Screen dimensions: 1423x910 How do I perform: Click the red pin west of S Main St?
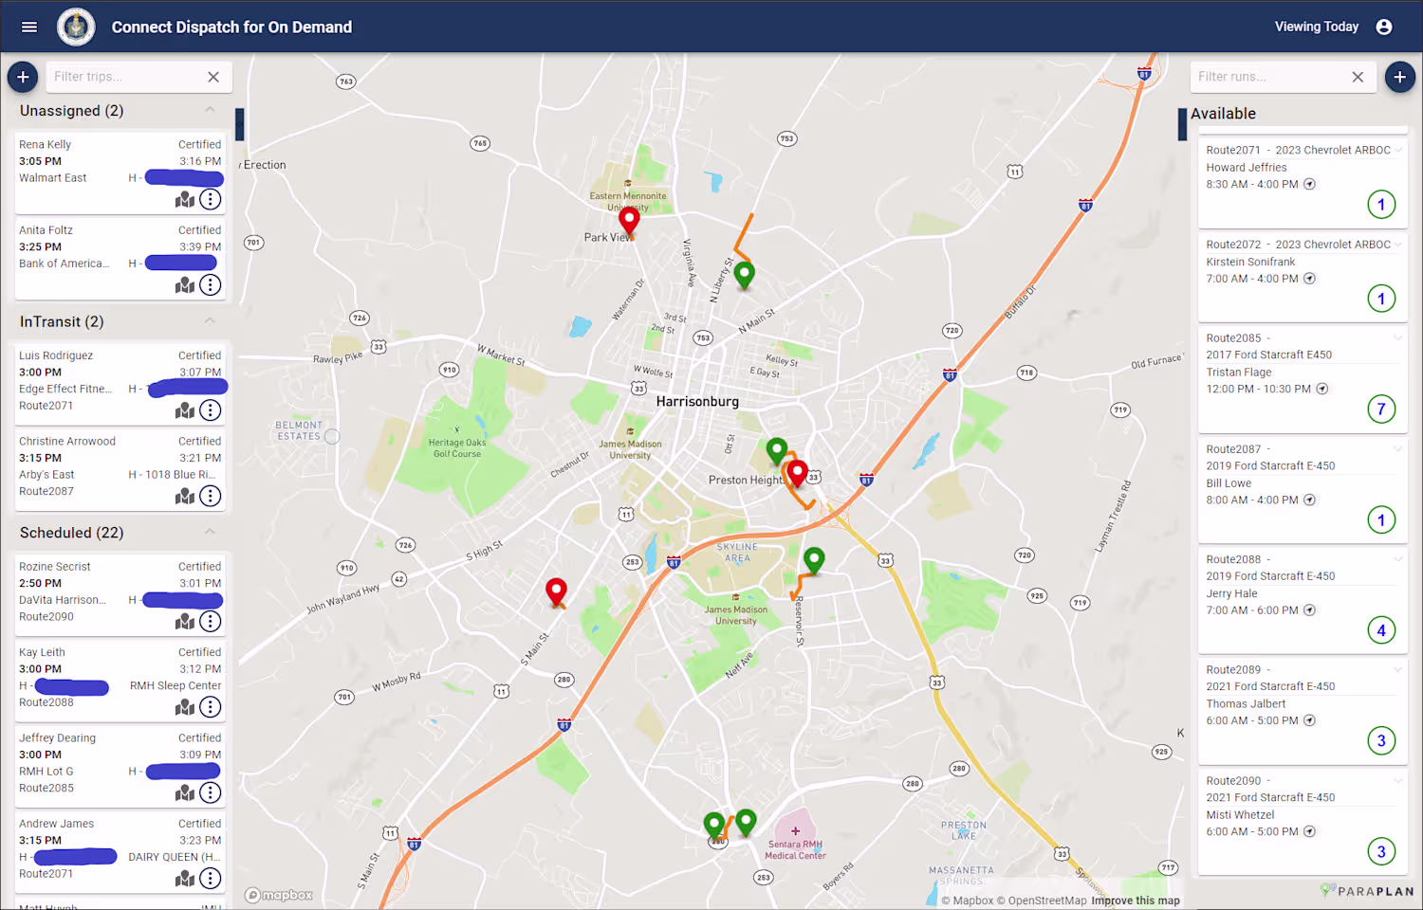(557, 593)
